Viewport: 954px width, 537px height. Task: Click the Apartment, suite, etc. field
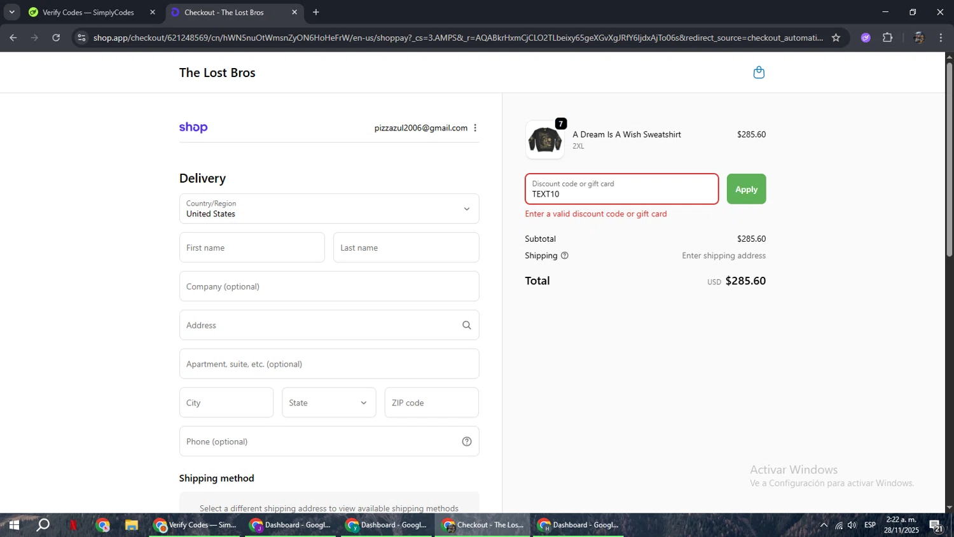[x=329, y=364]
